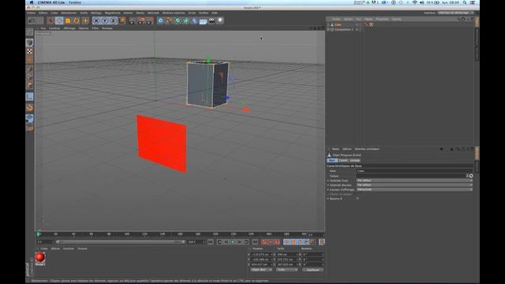Open the Taille size mode dropdown
Screen dimensions: 505x284
[287, 270]
